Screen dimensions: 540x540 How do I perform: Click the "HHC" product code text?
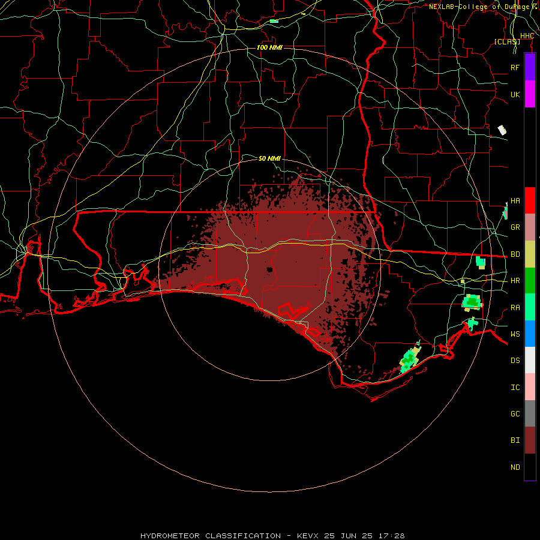click(x=527, y=36)
